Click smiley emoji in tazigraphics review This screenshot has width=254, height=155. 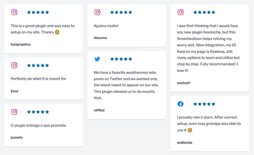click(x=57, y=32)
